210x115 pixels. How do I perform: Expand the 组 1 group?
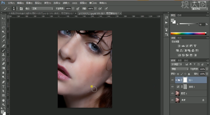click(x=176, y=80)
